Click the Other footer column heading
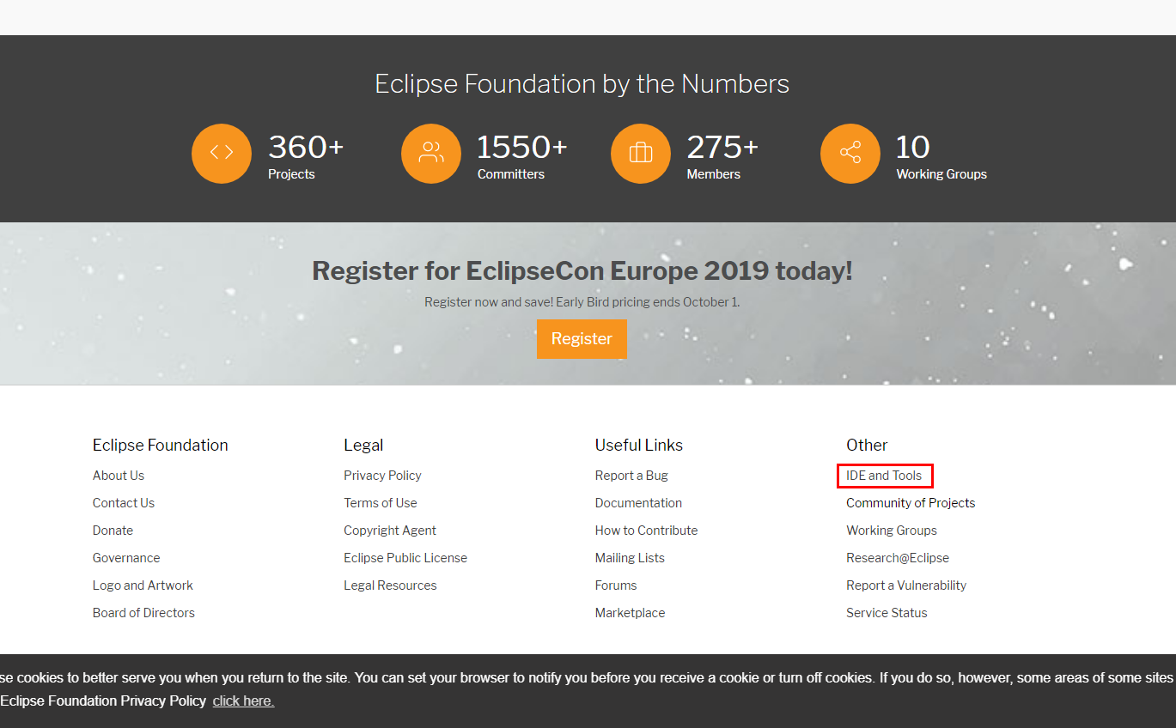 click(x=867, y=445)
